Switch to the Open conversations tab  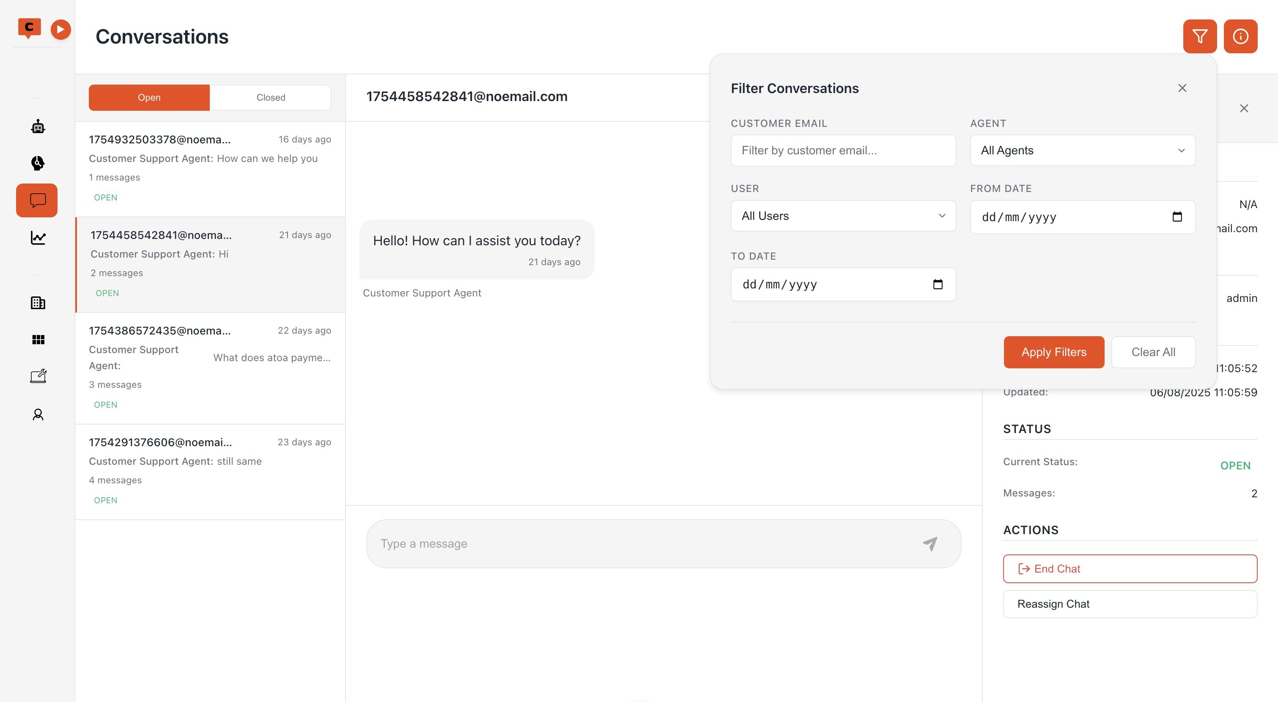click(x=149, y=97)
